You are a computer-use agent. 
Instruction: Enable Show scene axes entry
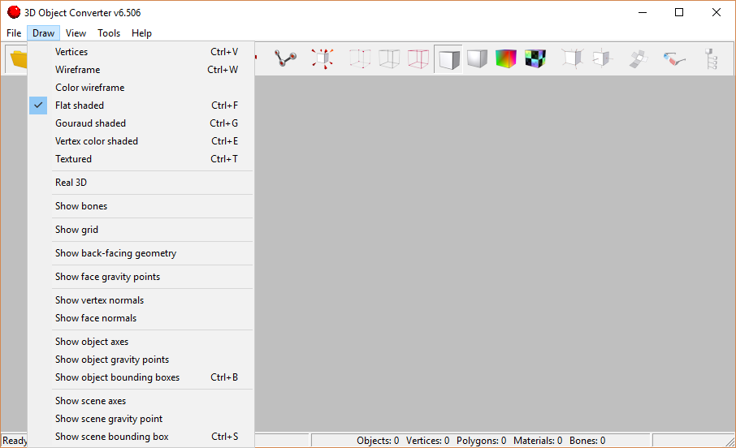pos(141,401)
